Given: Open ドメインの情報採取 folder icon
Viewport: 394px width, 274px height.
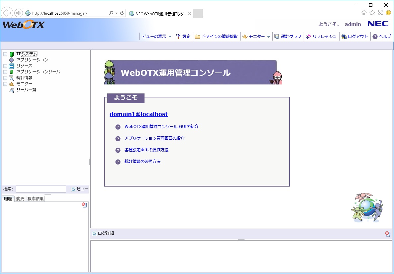Looking at the screenshot, I should (x=198, y=37).
